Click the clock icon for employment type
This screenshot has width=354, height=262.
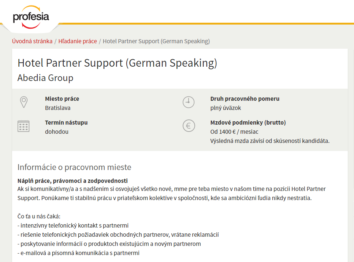[189, 102]
